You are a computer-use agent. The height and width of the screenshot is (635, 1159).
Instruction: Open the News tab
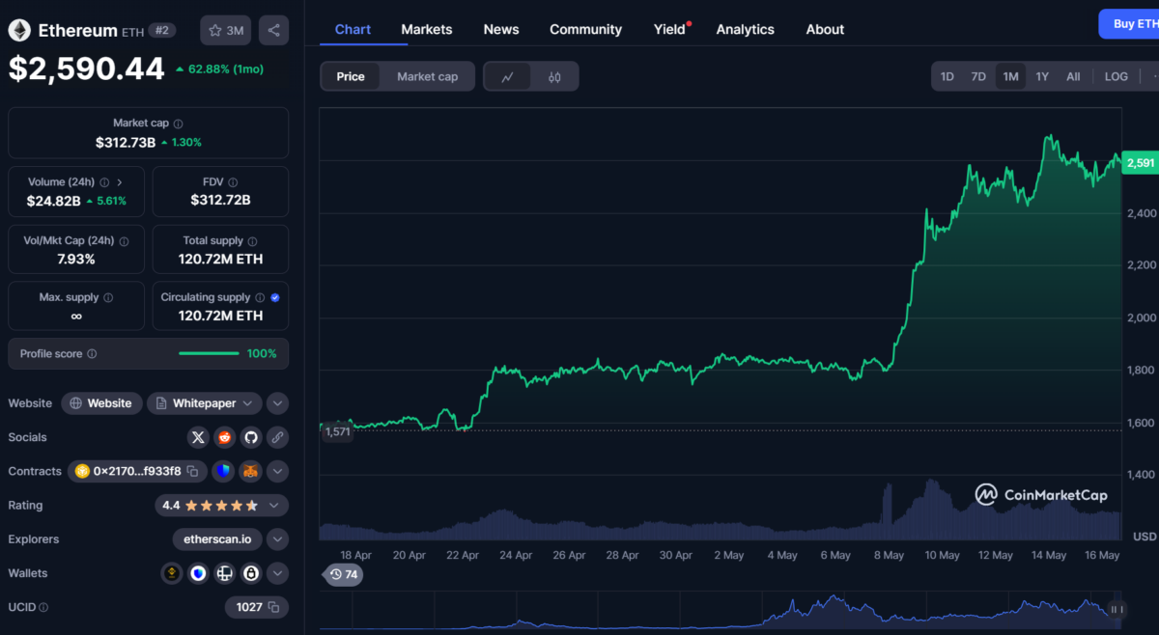(501, 29)
